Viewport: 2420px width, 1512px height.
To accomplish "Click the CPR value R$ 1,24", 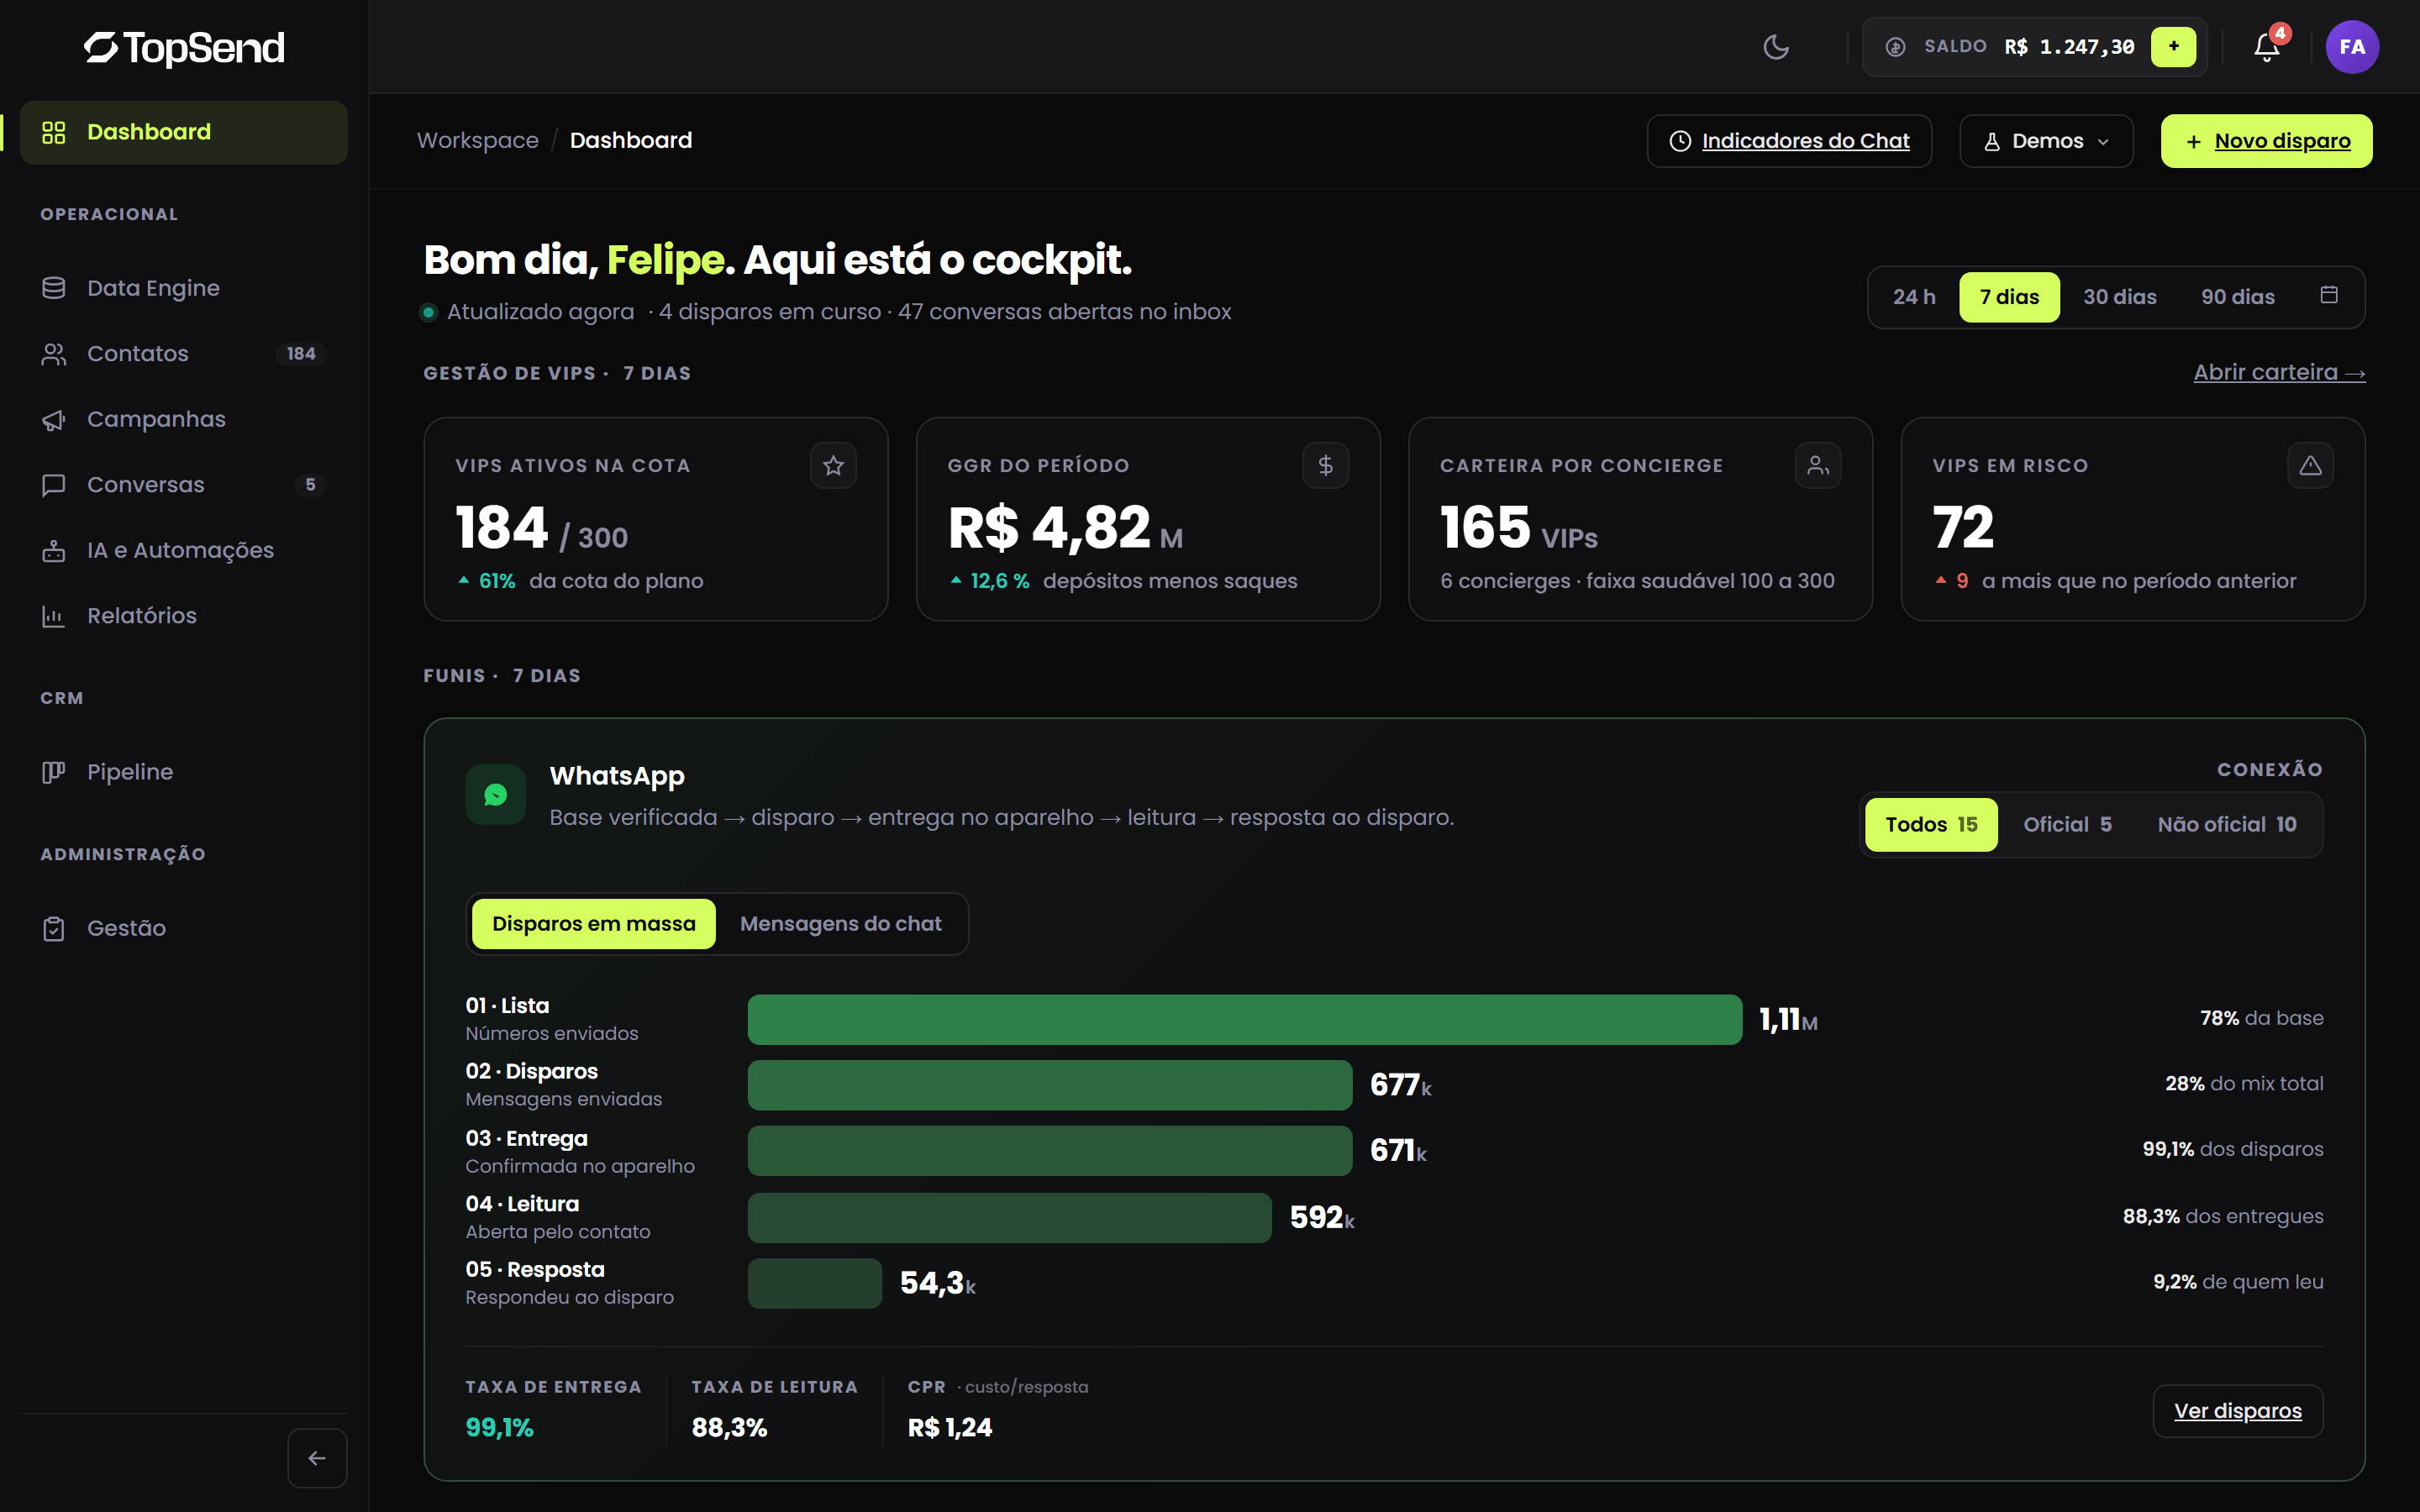I will (x=950, y=1428).
